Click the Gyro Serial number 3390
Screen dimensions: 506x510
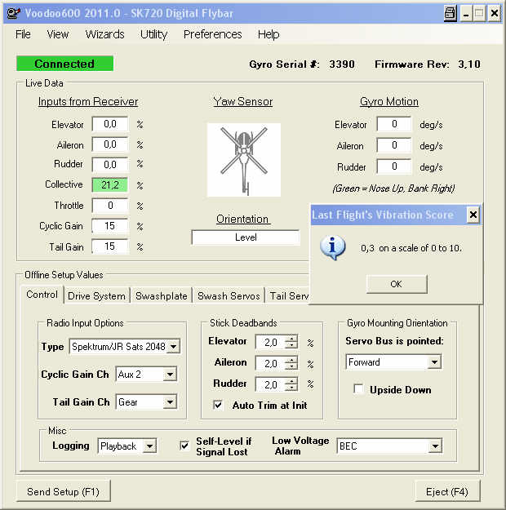click(x=342, y=64)
